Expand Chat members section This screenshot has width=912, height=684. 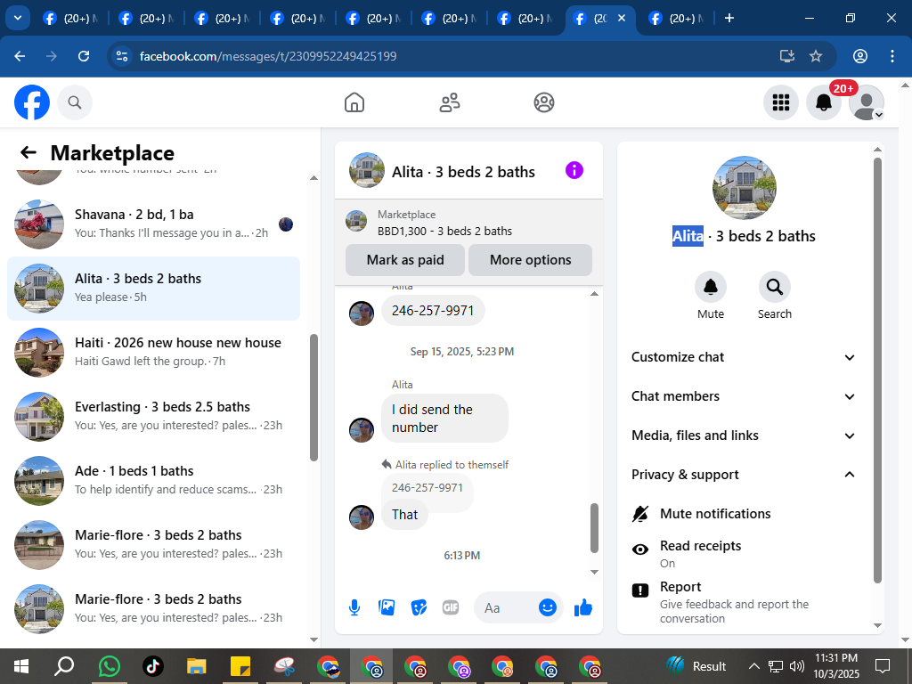(744, 396)
